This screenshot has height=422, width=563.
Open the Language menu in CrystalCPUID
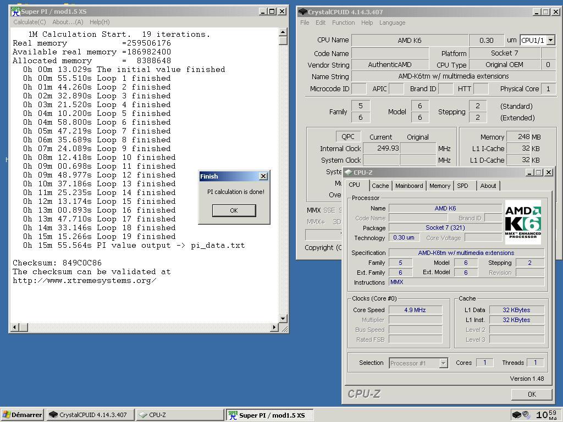(x=392, y=23)
